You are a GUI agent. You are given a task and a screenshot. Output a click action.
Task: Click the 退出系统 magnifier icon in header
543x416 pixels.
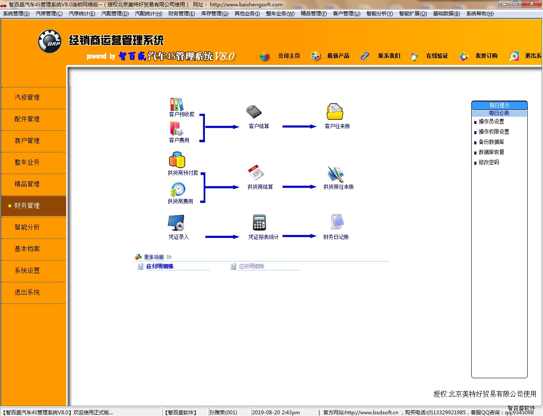click(514, 56)
